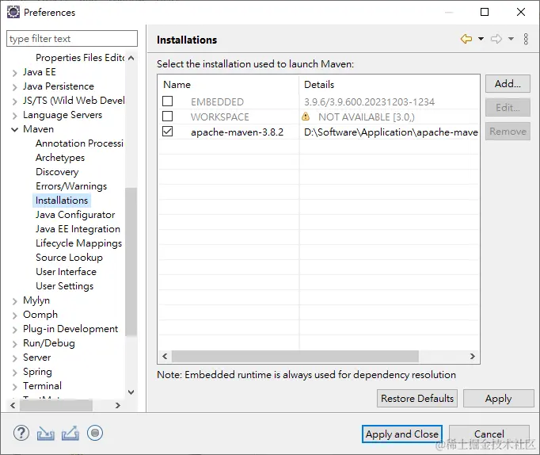
Task: Click the tree scroll-up arrow
Action: (131, 58)
